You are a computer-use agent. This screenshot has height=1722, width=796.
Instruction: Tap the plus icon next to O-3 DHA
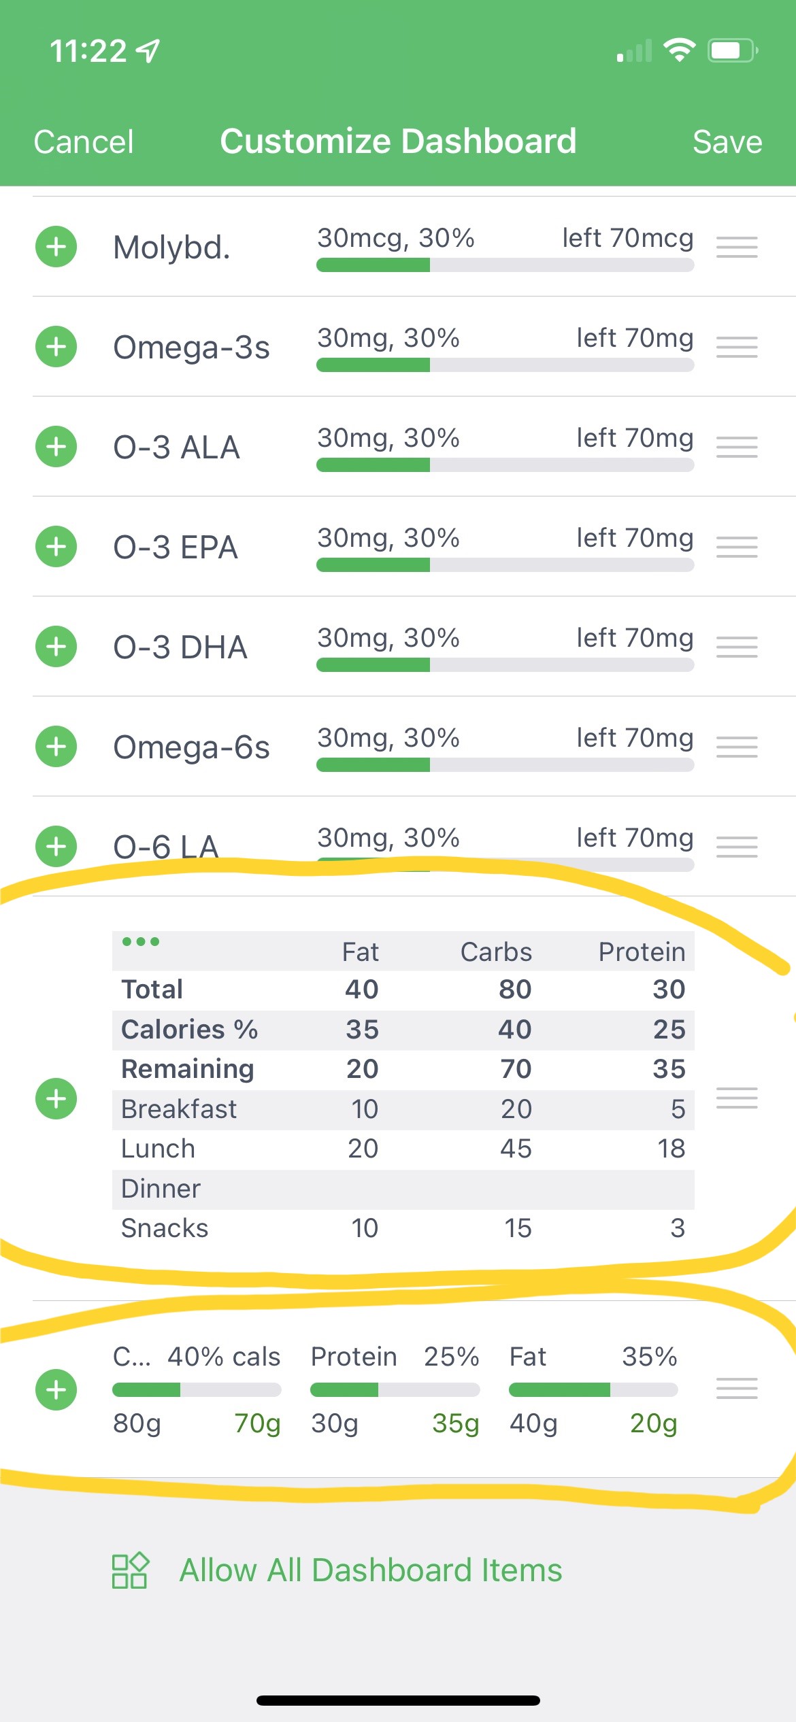[56, 647]
